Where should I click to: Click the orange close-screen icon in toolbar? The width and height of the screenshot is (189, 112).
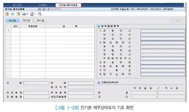coord(7,14)
